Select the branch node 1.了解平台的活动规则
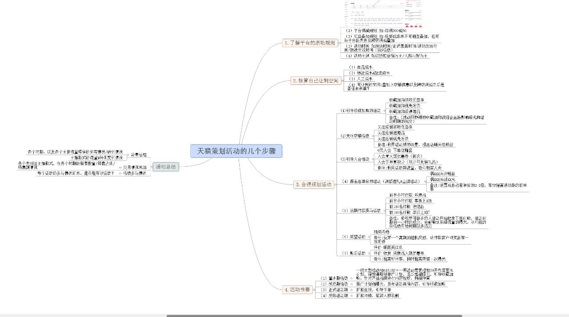Screen dimensions: 569x317 click(310, 43)
